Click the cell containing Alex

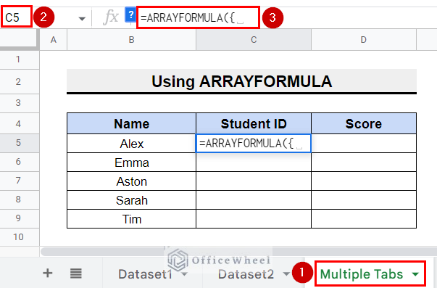click(132, 144)
